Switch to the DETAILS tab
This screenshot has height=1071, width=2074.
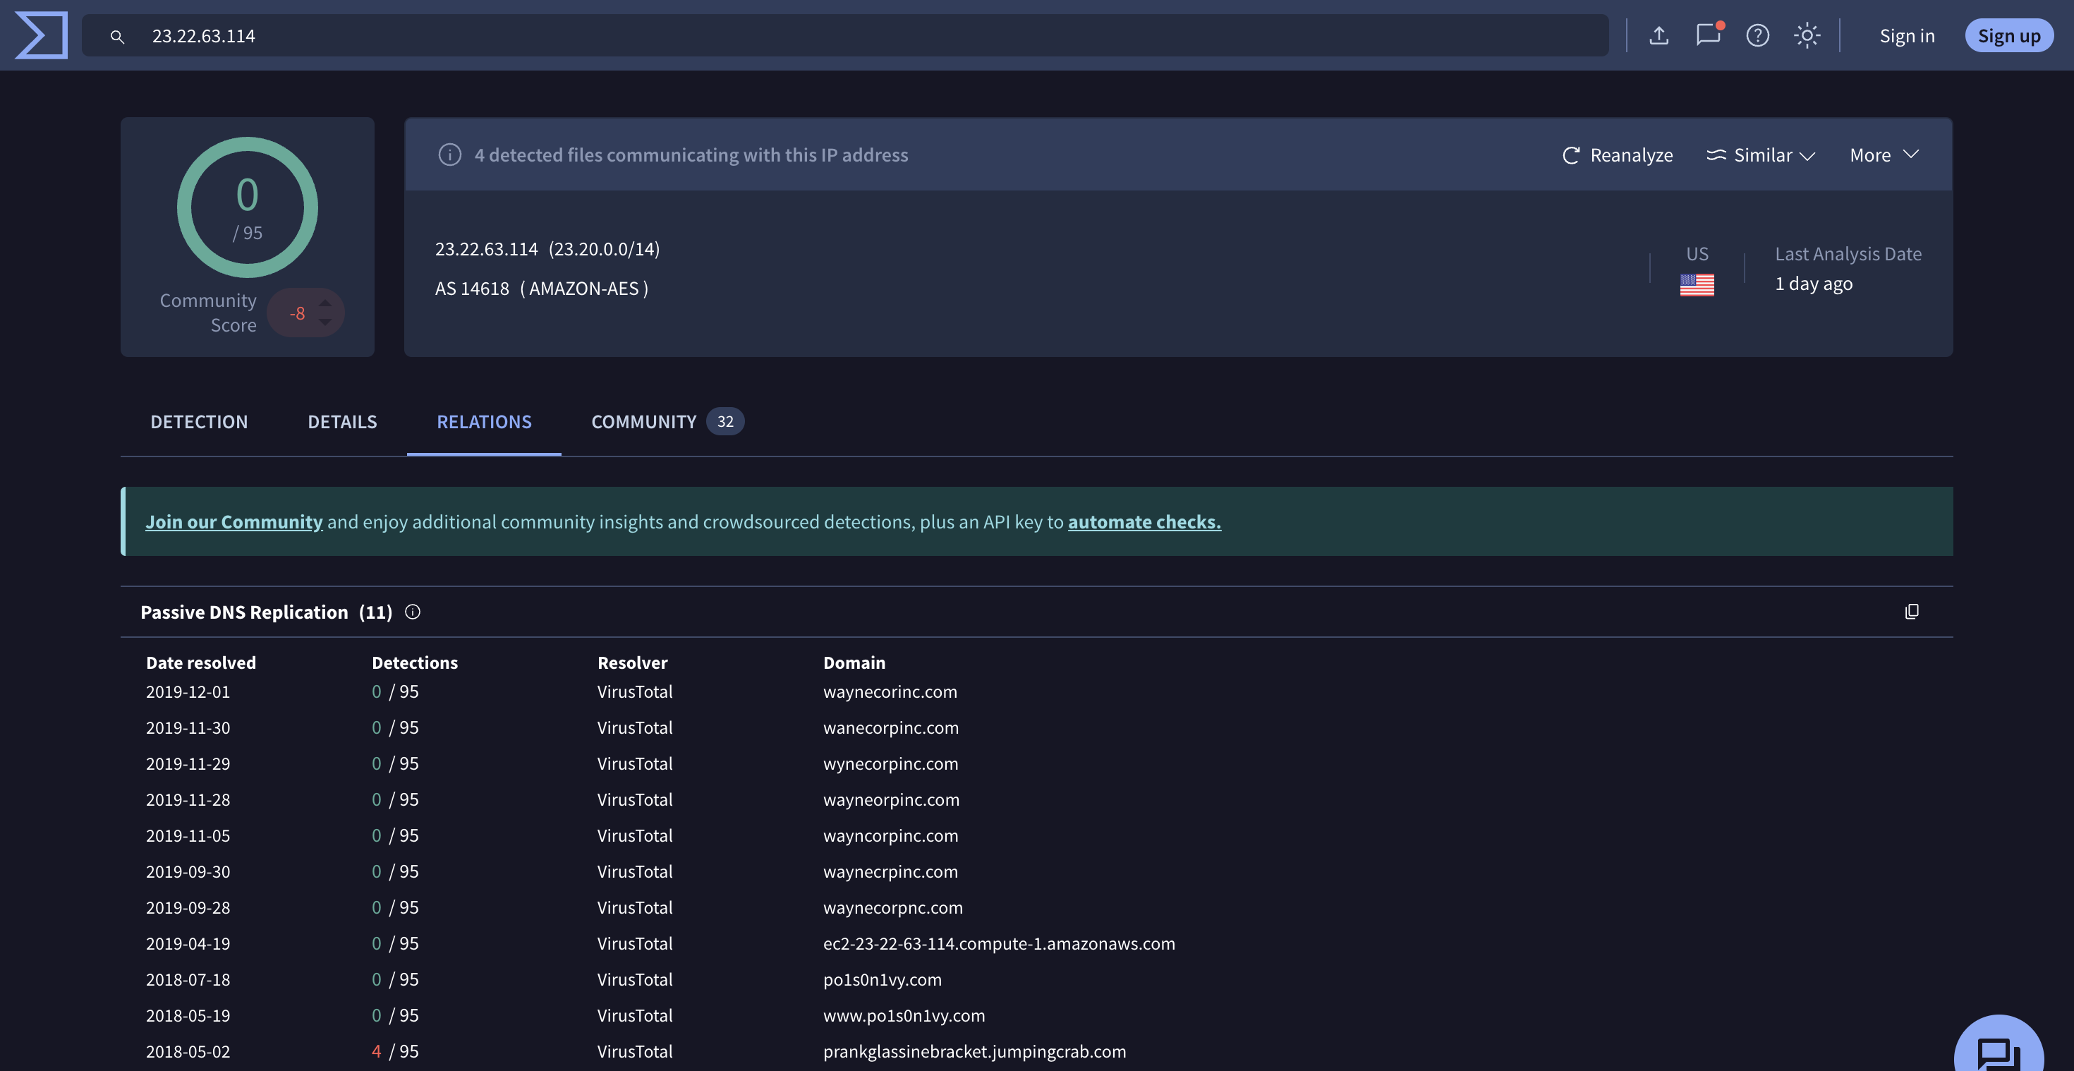coord(342,422)
